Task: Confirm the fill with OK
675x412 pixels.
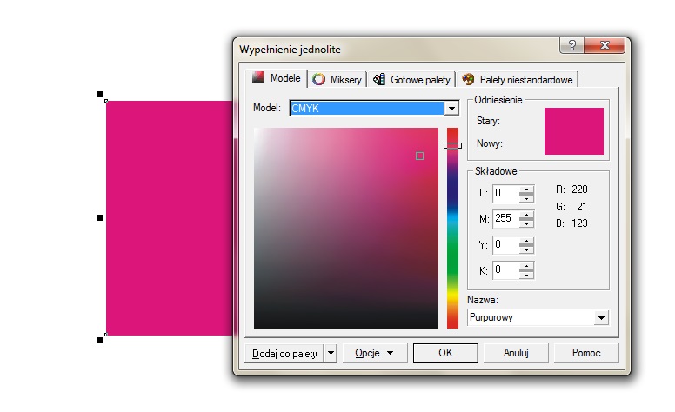Action: [x=445, y=353]
